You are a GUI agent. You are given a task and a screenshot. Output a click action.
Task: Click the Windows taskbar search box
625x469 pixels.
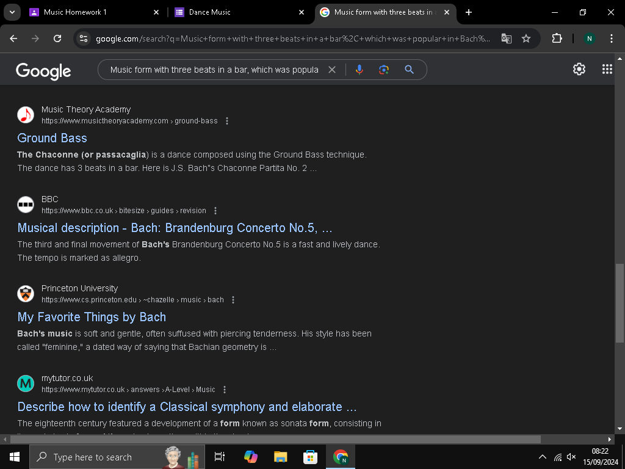pos(117,457)
